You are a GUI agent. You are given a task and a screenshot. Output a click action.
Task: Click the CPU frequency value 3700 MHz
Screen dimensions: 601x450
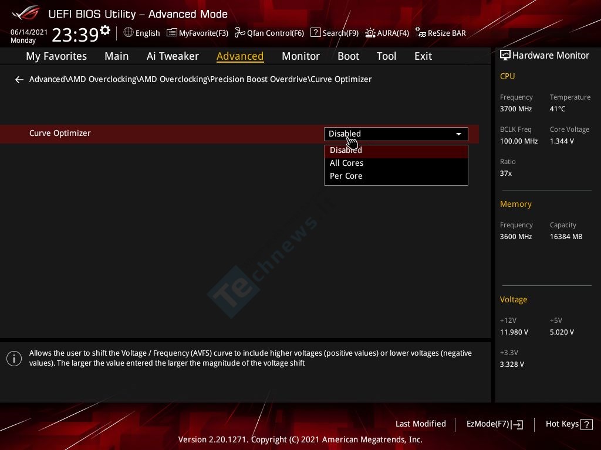(515, 109)
